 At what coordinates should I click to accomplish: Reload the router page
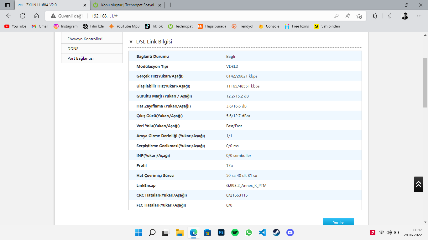click(23, 16)
